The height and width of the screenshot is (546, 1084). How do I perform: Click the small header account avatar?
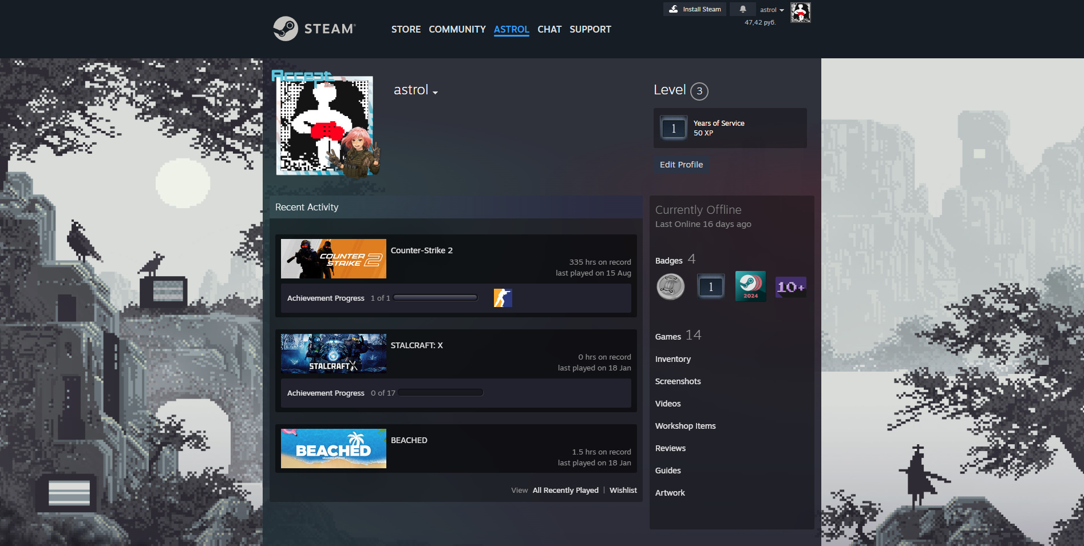click(x=801, y=12)
